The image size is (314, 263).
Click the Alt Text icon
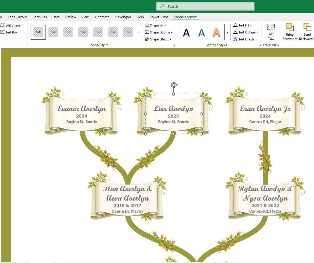tap(271, 28)
